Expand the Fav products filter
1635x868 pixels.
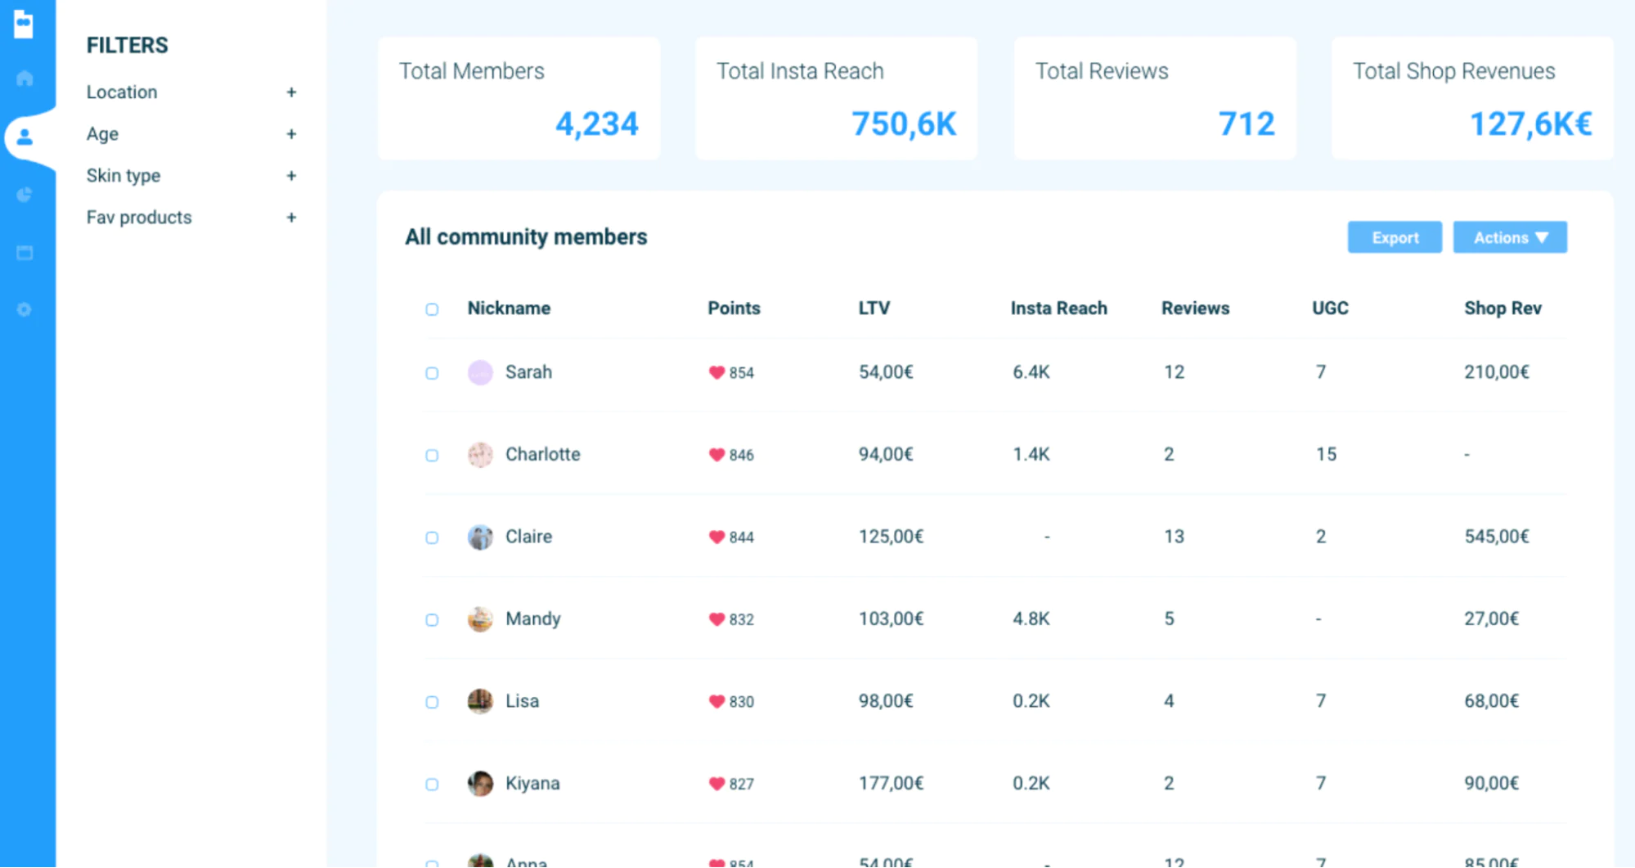pyautogui.click(x=291, y=218)
